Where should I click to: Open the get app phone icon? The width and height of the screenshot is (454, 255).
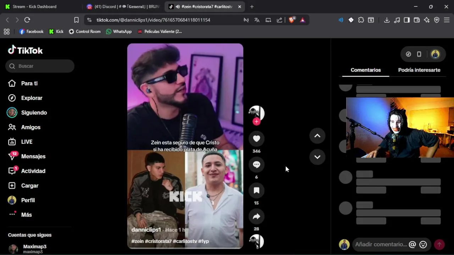pyautogui.click(x=419, y=54)
